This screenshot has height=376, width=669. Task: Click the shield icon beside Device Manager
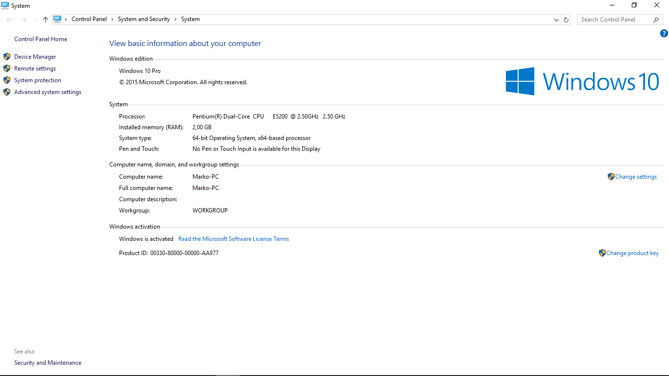[x=7, y=57]
